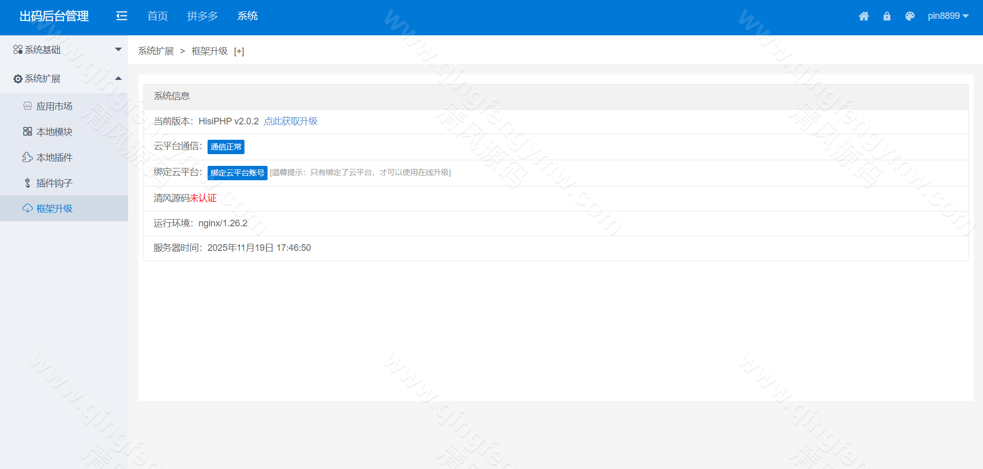The height and width of the screenshot is (469, 983).
Task: Click the lock screen icon
Action: coord(887,16)
